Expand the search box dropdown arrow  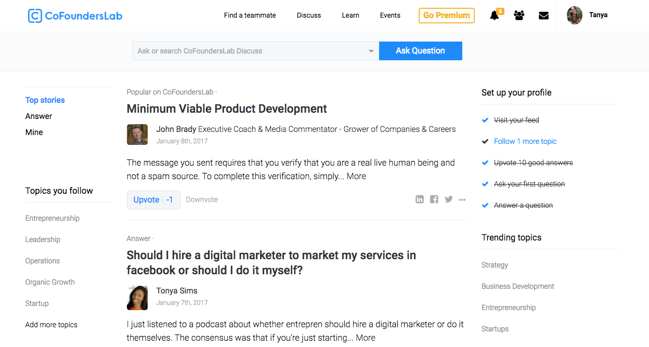click(371, 51)
